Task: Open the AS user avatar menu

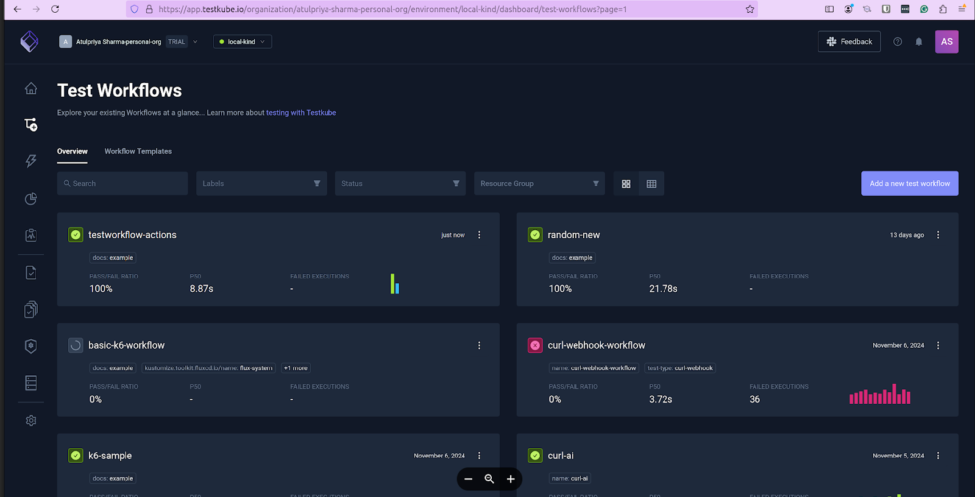Action: pos(947,41)
